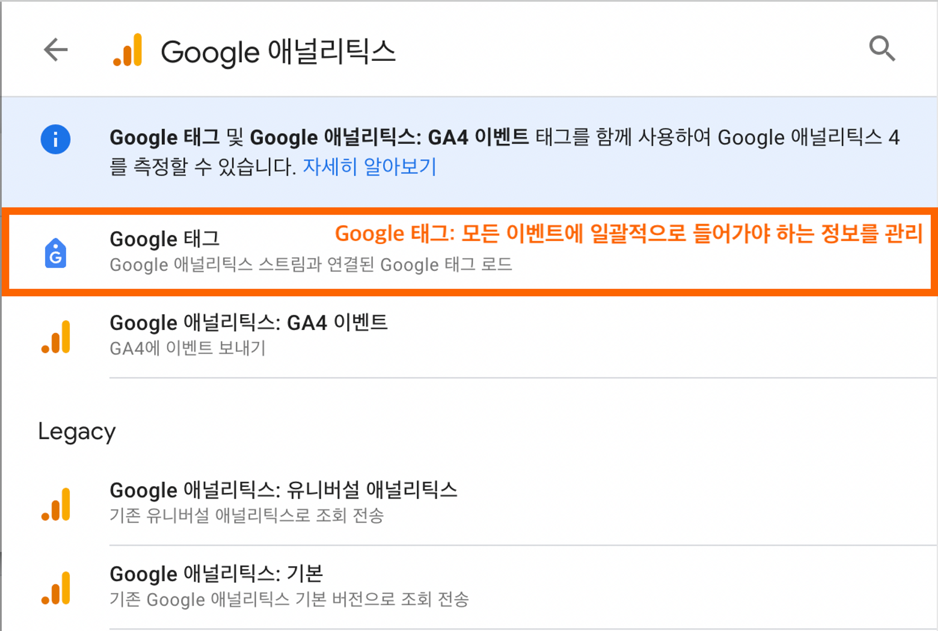Select Google 애널리틱스: GA4 이벤트 title
This screenshot has width=938, height=631.
point(249,323)
